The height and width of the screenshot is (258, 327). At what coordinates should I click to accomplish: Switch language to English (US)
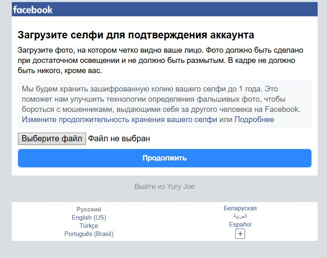pos(89,217)
